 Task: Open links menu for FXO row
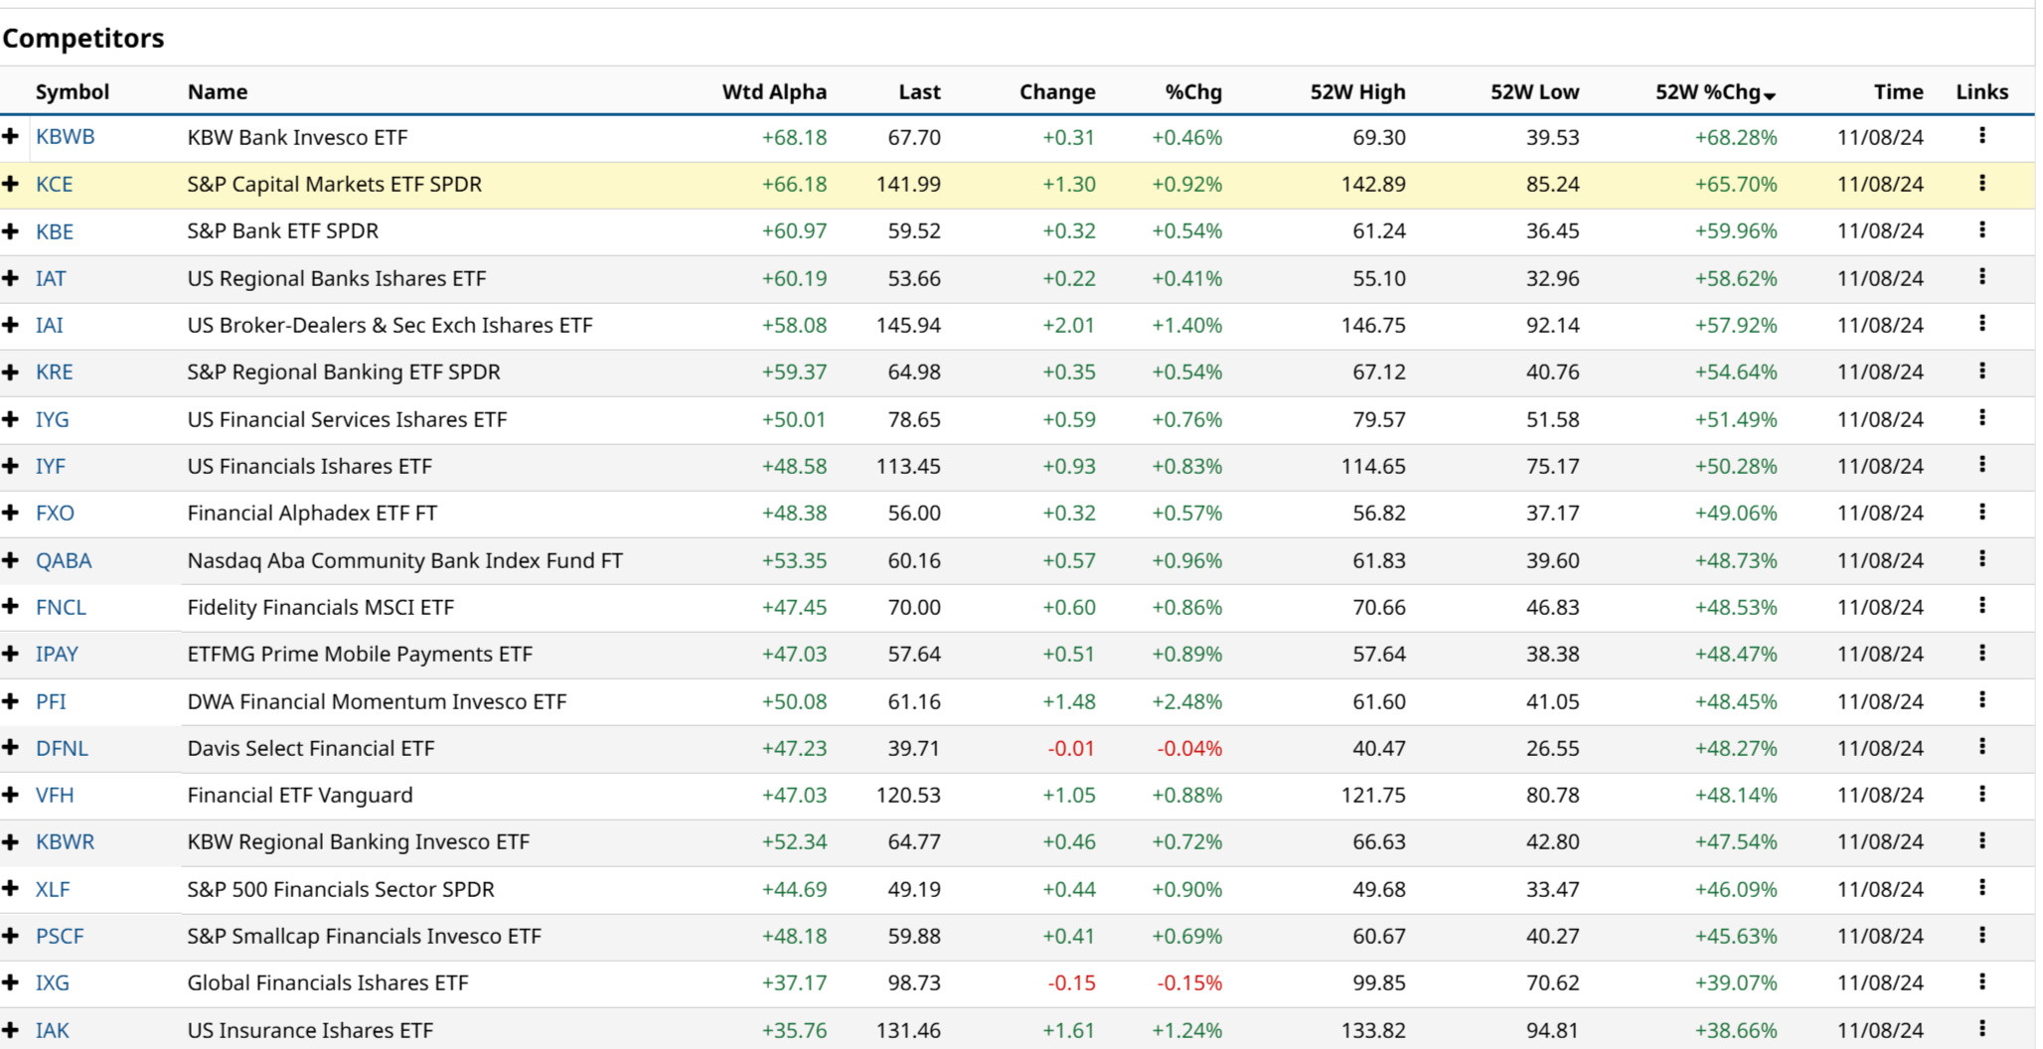click(x=1981, y=513)
